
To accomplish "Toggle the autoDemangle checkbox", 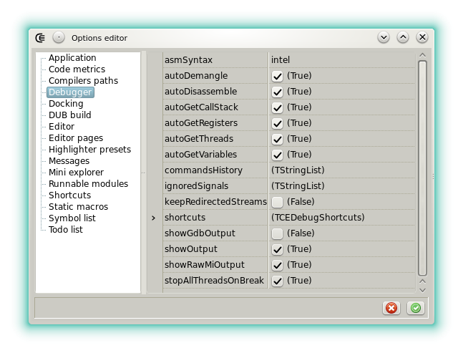I will pyautogui.click(x=278, y=76).
